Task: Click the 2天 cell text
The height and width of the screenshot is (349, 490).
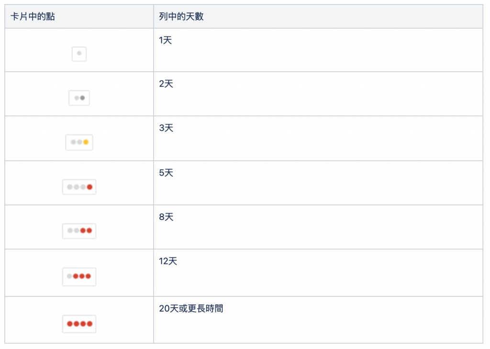Action: click(x=166, y=84)
